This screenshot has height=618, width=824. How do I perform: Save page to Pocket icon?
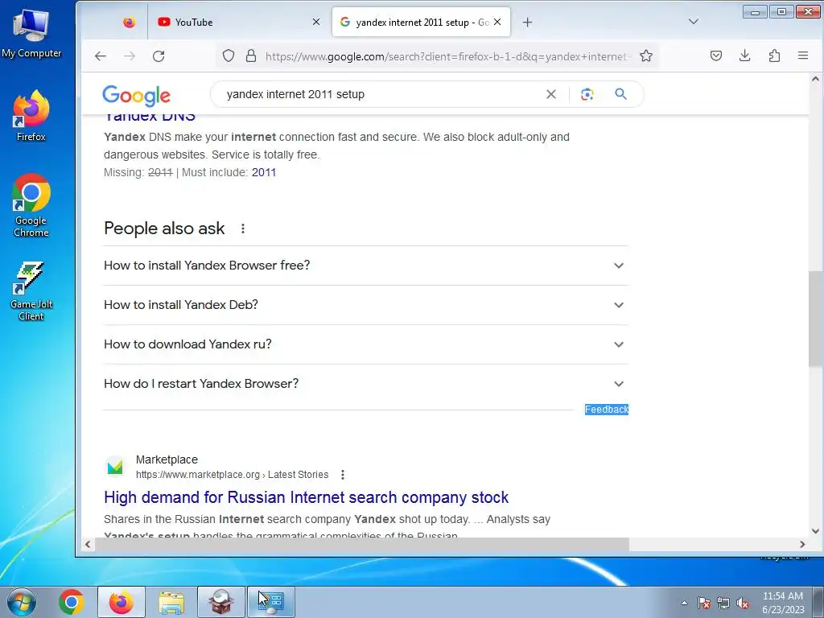pyautogui.click(x=715, y=56)
